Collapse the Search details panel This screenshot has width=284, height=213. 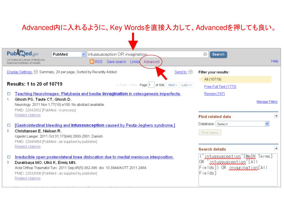276,148
